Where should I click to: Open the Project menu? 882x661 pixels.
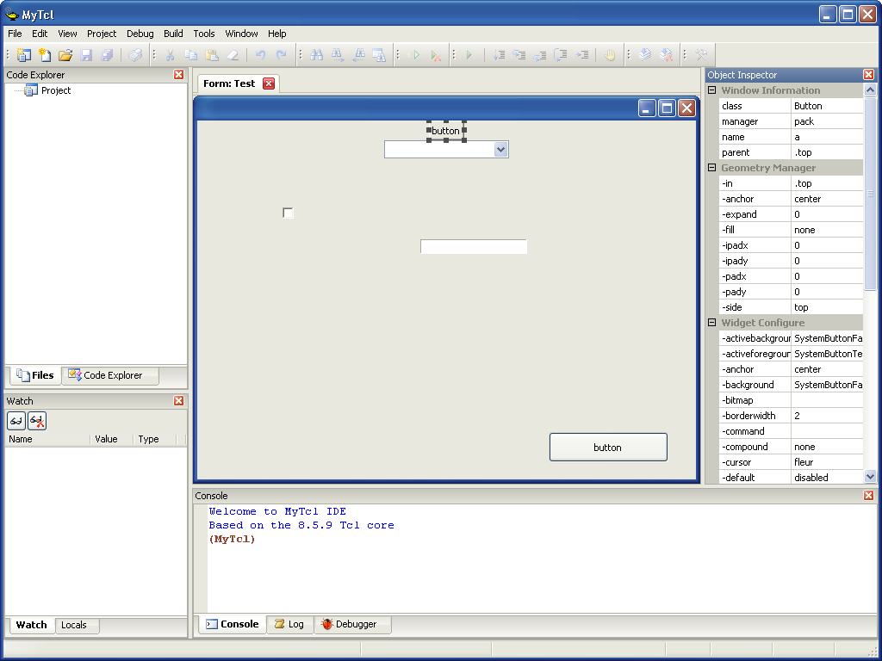102,34
